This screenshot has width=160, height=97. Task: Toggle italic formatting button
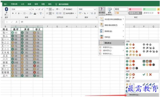pos(16,13)
